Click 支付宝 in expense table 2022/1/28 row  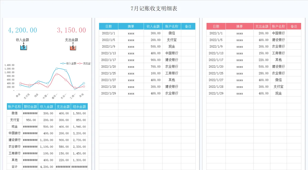(278, 87)
